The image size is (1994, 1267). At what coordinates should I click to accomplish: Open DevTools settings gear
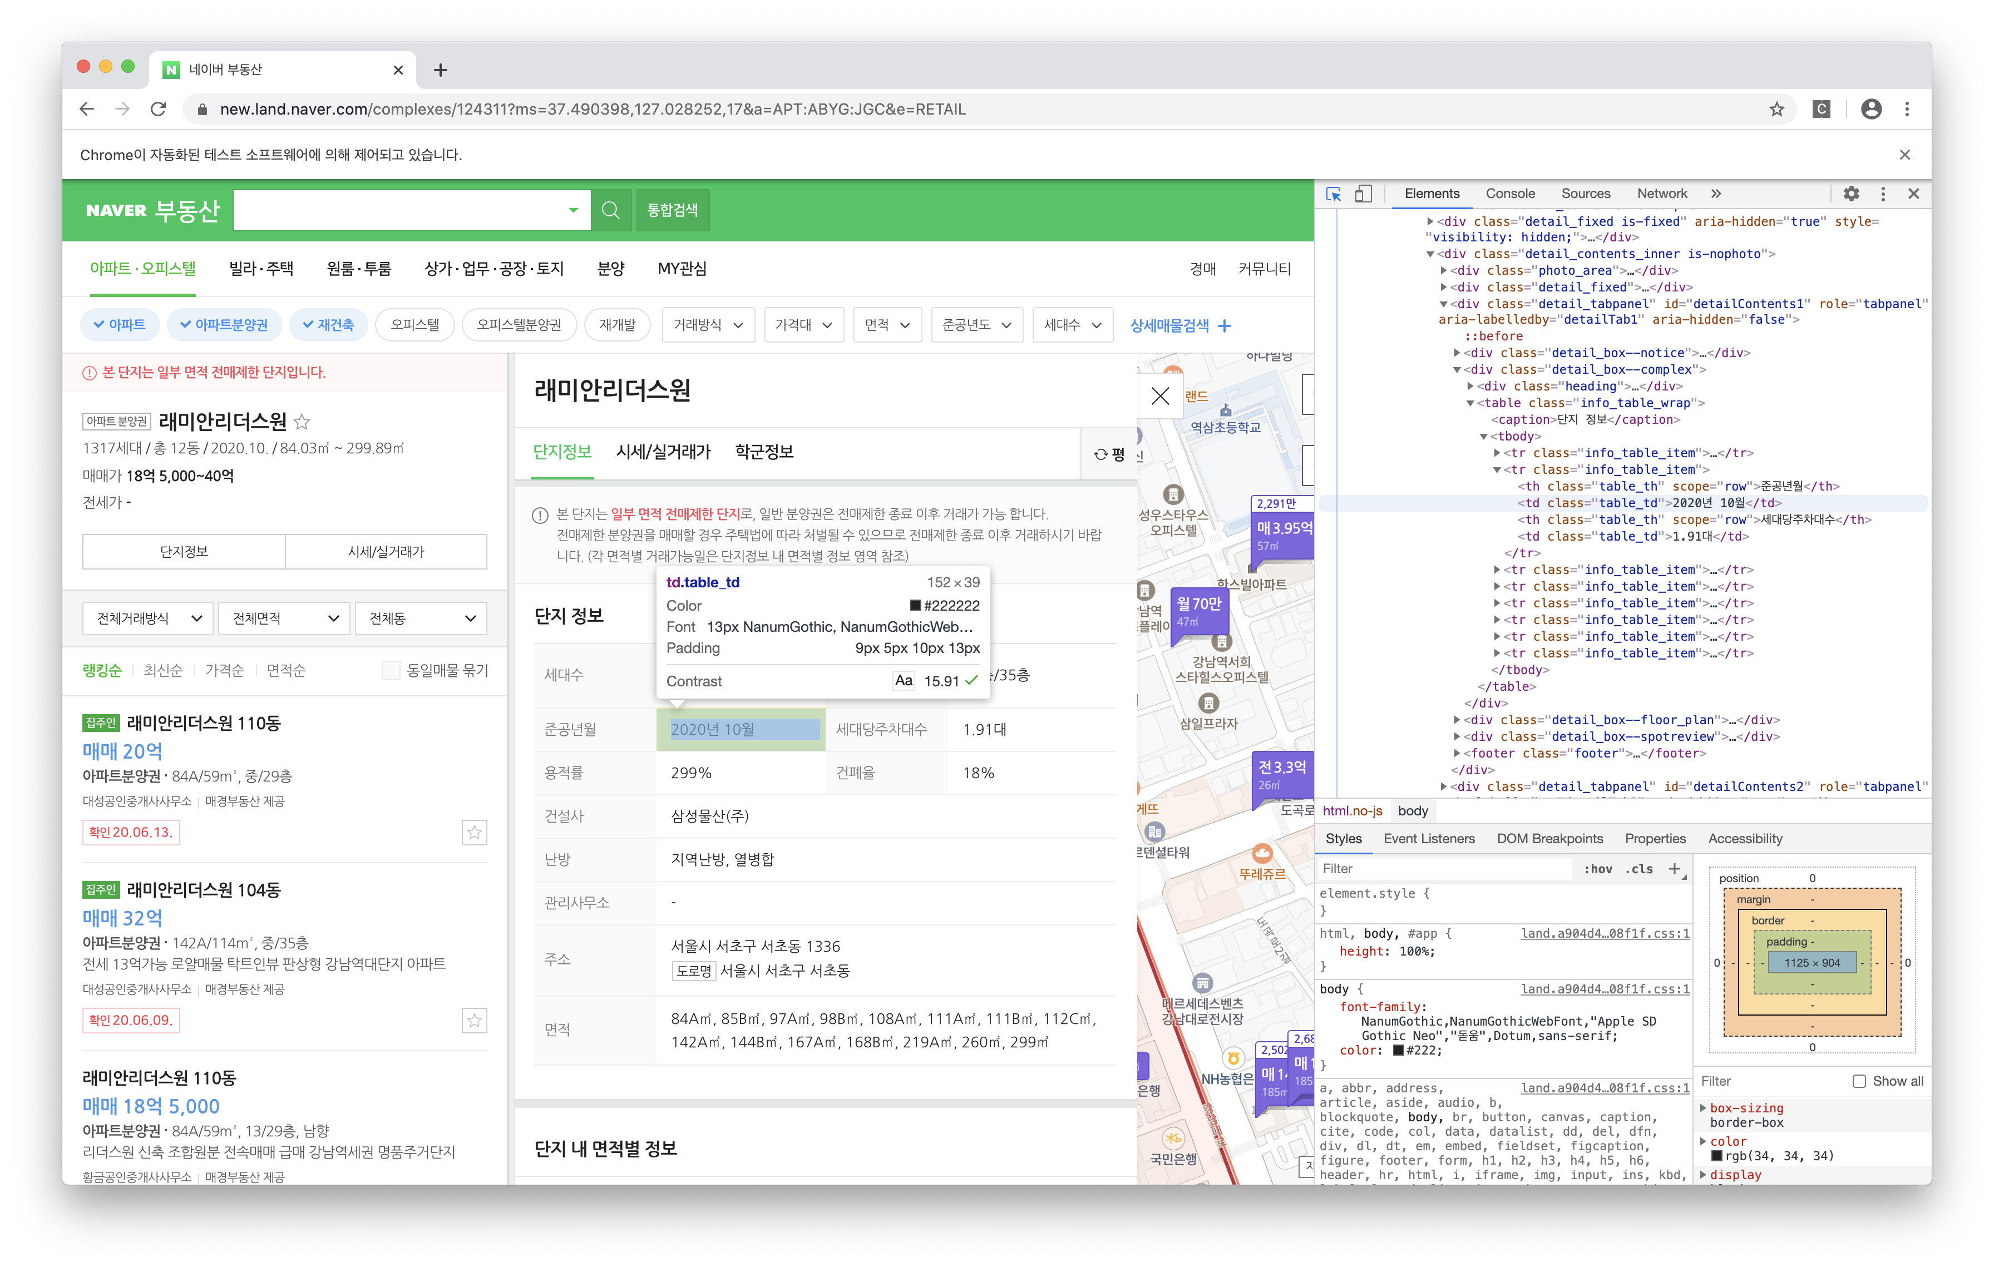tap(1852, 194)
